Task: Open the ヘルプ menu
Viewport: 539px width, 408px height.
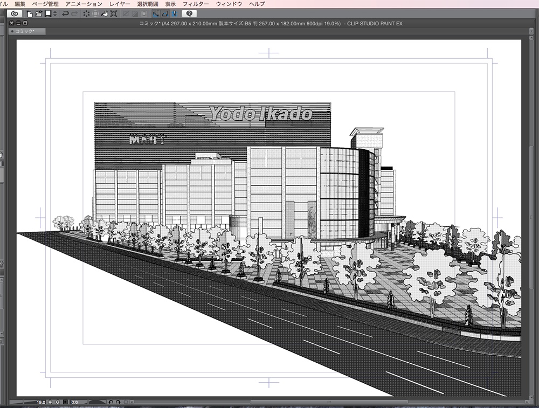Action: tap(257, 4)
